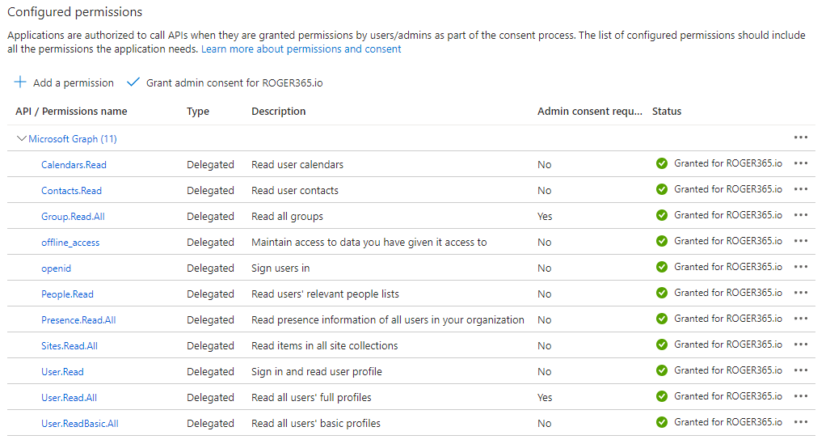Open ellipsis menu for the Microsoft Graph group
This screenshot has height=448, width=830.
tap(801, 137)
